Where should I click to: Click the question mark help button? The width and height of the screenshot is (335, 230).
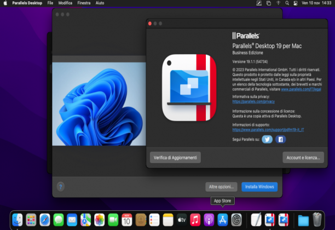click(61, 187)
